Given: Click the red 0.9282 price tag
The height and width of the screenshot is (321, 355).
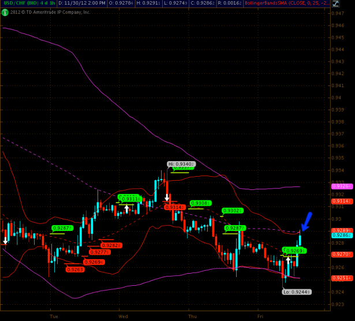Looking at the screenshot, I should click(x=110, y=245).
